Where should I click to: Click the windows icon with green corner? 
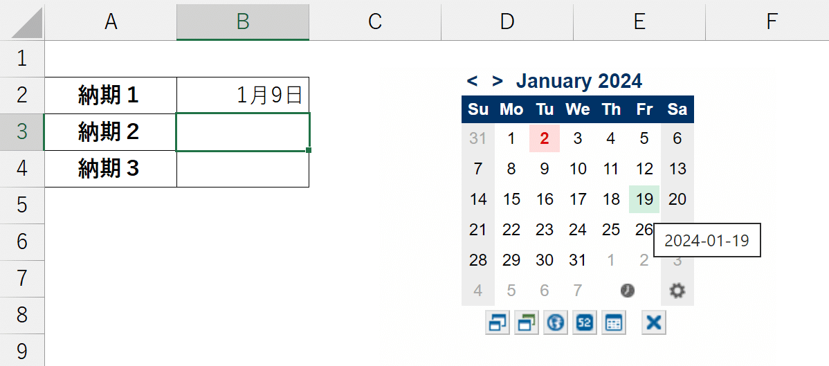(527, 322)
